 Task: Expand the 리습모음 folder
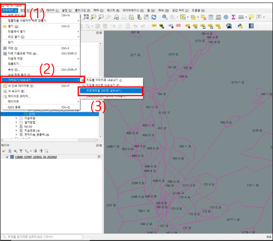tap(16, 118)
